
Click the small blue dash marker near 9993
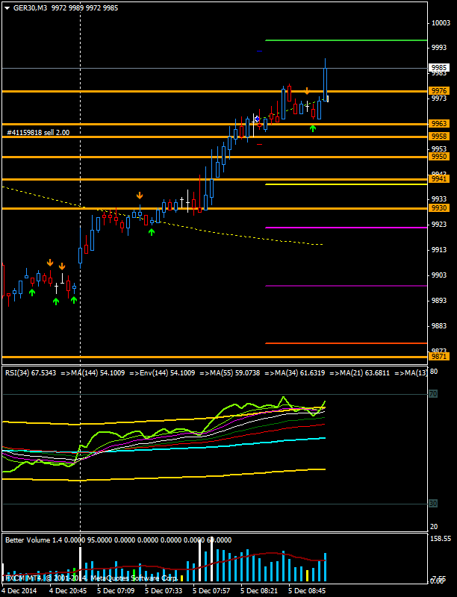point(259,51)
